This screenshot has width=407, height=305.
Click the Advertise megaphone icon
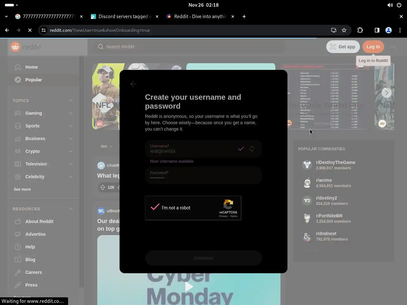(x=18, y=234)
